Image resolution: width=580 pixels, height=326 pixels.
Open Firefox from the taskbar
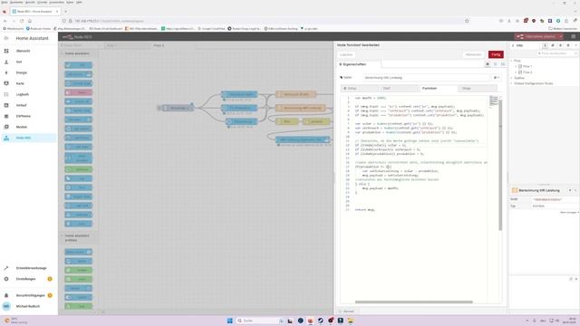[310, 321]
